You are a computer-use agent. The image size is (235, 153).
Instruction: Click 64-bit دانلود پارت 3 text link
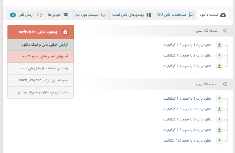(187, 120)
